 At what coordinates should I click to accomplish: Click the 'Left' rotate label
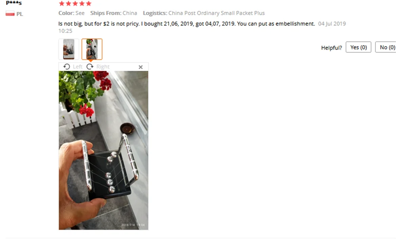click(78, 67)
